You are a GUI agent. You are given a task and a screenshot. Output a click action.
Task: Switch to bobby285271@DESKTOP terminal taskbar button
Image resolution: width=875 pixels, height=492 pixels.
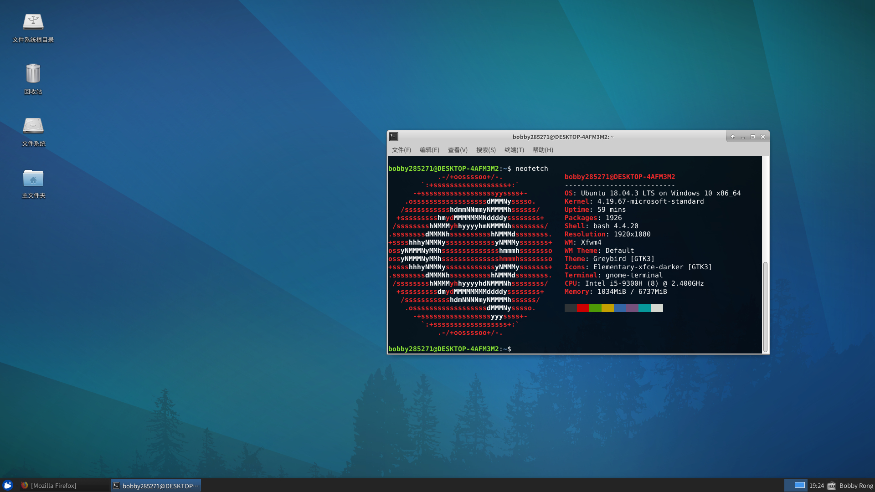point(156,486)
